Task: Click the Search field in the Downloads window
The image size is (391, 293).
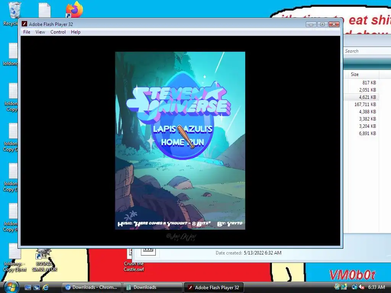Action: 367,51
